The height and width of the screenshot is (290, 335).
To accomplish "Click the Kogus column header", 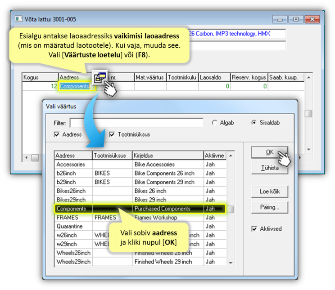I will point(40,77).
